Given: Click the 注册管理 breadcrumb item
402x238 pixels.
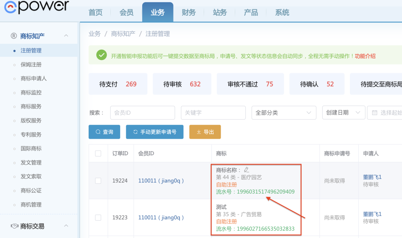Looking at the screenshot, I should (158, 34).
